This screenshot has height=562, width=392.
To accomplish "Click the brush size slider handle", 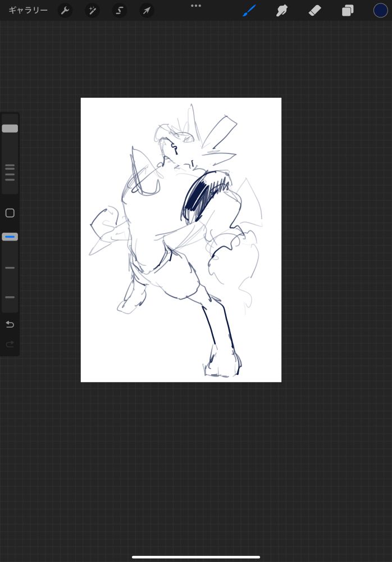I will (10, 128).
